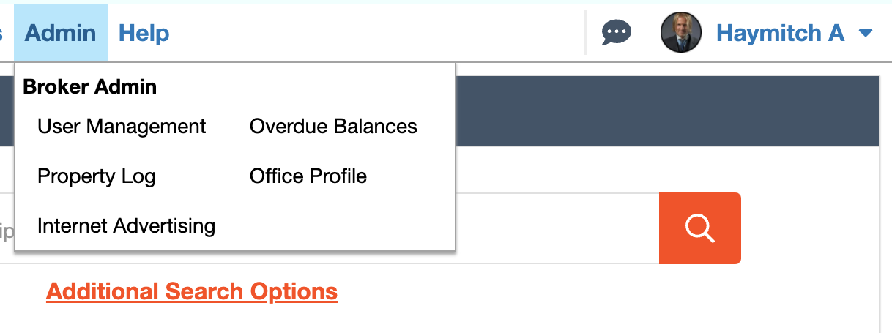Click the dark slate header banner
Image resolution: width=892 pixels, height=333 pixels.
point(666,110)
